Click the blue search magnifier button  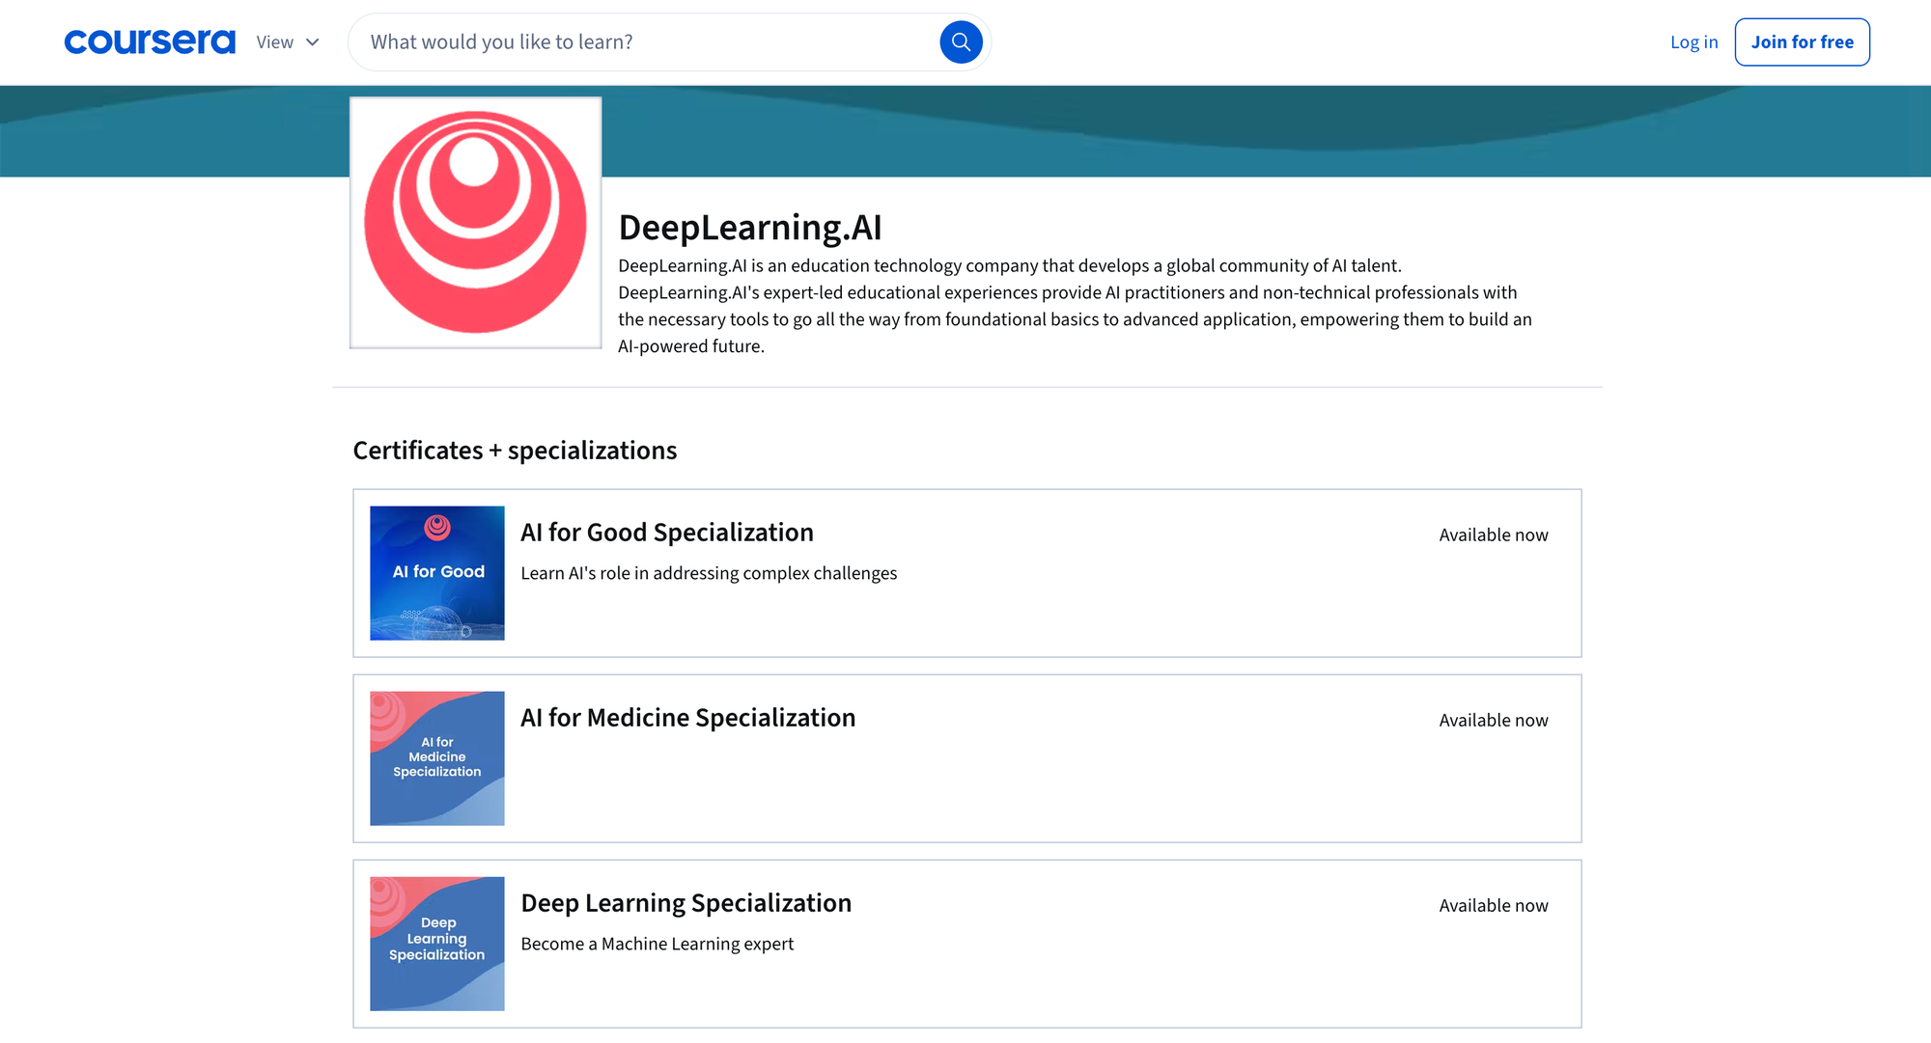click(x=961, y=42)
